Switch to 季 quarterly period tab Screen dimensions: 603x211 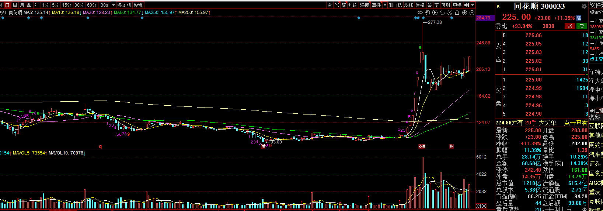(29, 5)
